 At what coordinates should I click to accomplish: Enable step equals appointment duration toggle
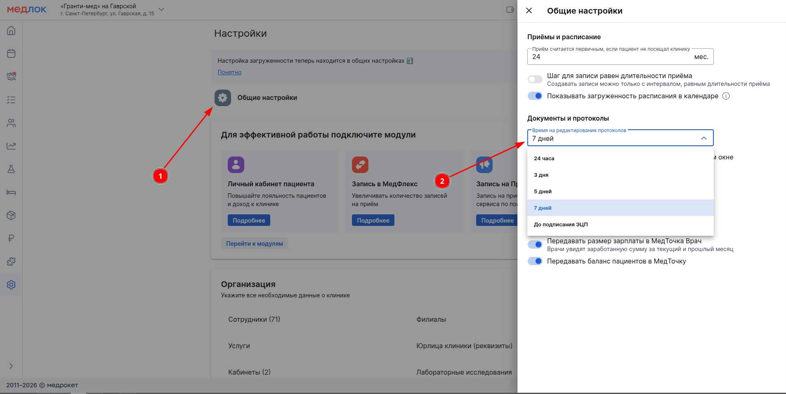click(535, 79)
